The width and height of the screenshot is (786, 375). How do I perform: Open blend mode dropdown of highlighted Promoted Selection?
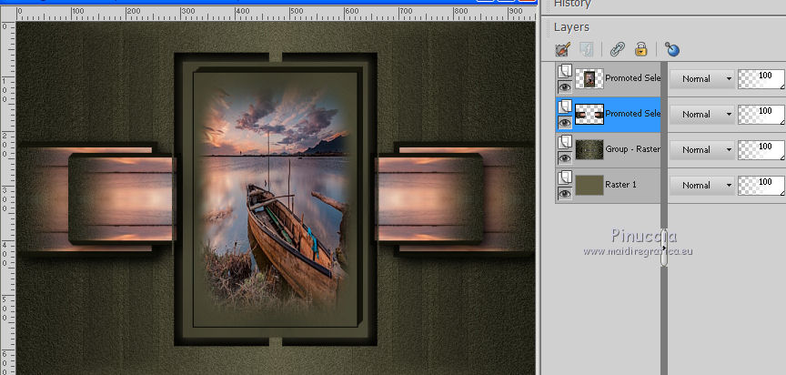701,115
